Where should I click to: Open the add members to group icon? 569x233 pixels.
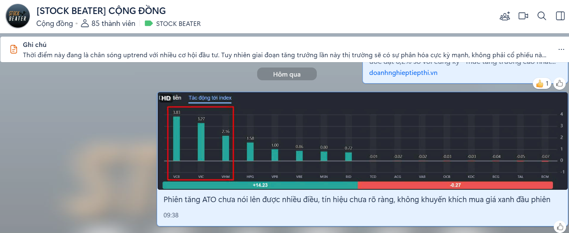click(505, 16)
